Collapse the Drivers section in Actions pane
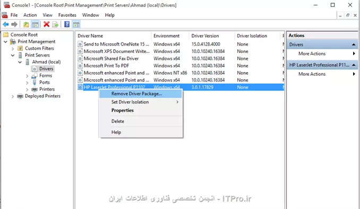 click(354, 44)
